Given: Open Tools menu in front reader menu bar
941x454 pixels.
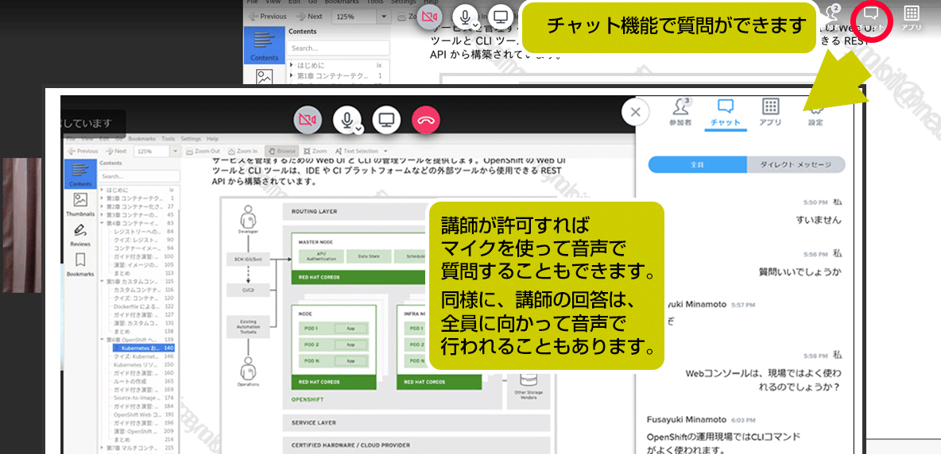Looking at the screenshot, I should [168, 139].
